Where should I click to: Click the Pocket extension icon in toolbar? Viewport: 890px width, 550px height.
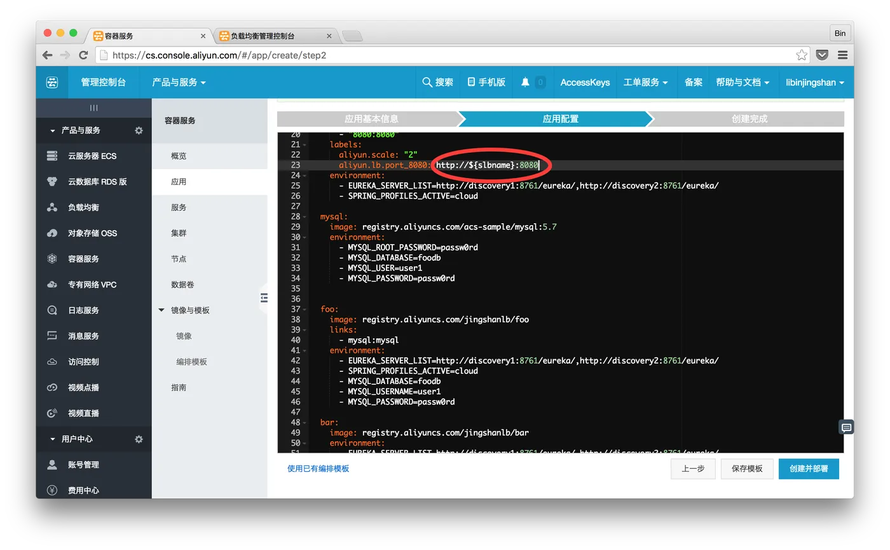point(822,55)
